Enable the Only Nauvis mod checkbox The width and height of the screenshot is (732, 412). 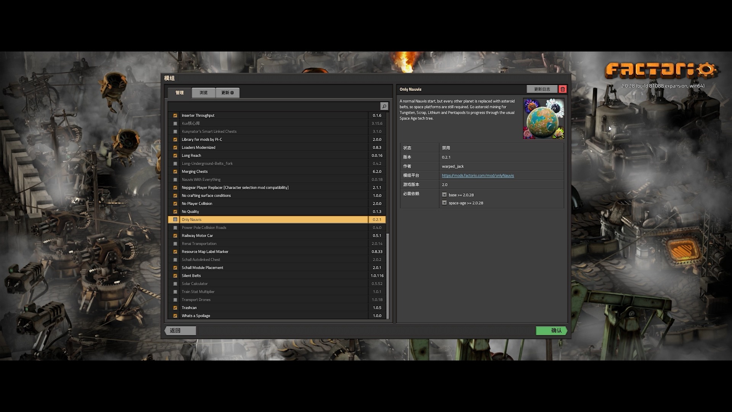[175, 220]
